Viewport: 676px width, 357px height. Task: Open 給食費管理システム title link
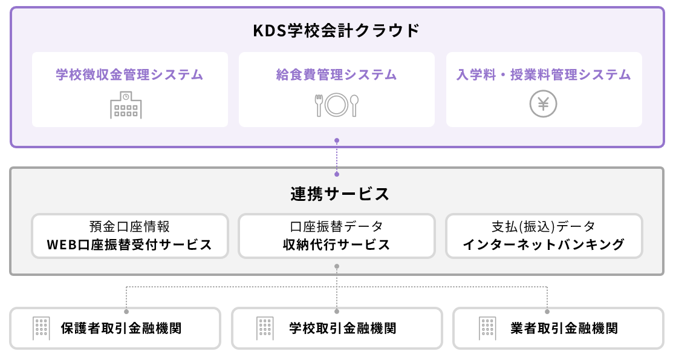[336, 75]
